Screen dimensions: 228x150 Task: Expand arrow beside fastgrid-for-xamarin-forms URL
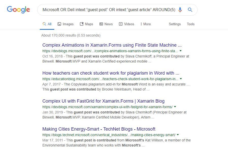[175, 107]
